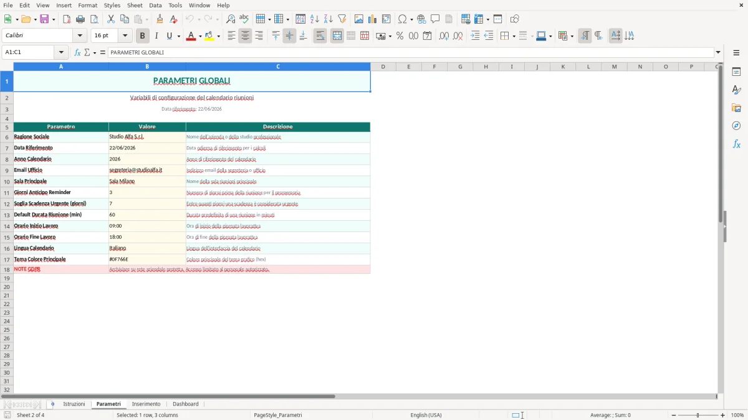Open the font name dropdown

click(80, 36)
